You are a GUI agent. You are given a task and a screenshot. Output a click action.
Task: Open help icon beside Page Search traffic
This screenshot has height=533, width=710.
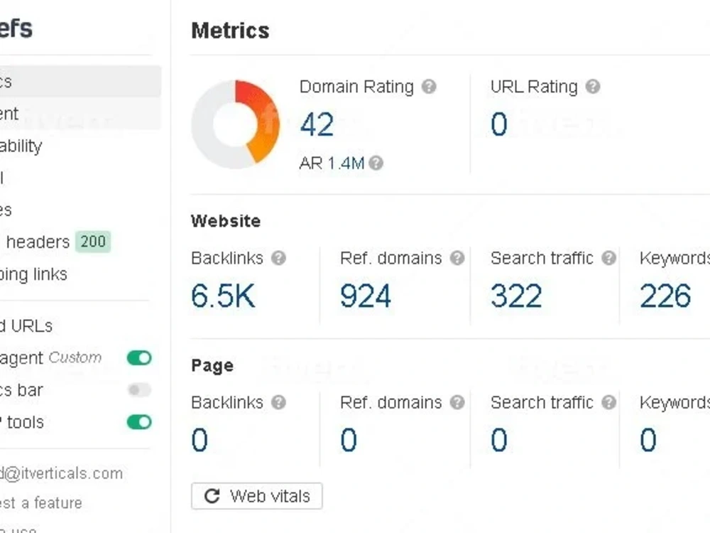tap(609, 402)
